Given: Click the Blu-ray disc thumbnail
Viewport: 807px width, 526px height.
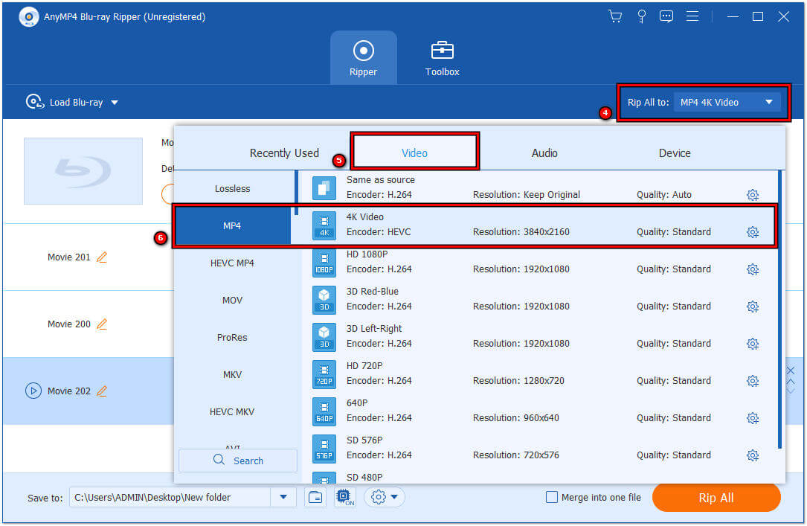Looking at the screenshot, I should [83, 171].
